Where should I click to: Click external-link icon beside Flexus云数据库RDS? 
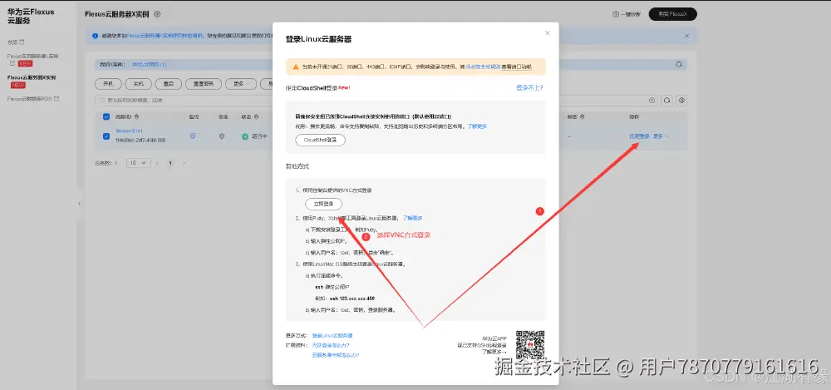pos(57,99)
